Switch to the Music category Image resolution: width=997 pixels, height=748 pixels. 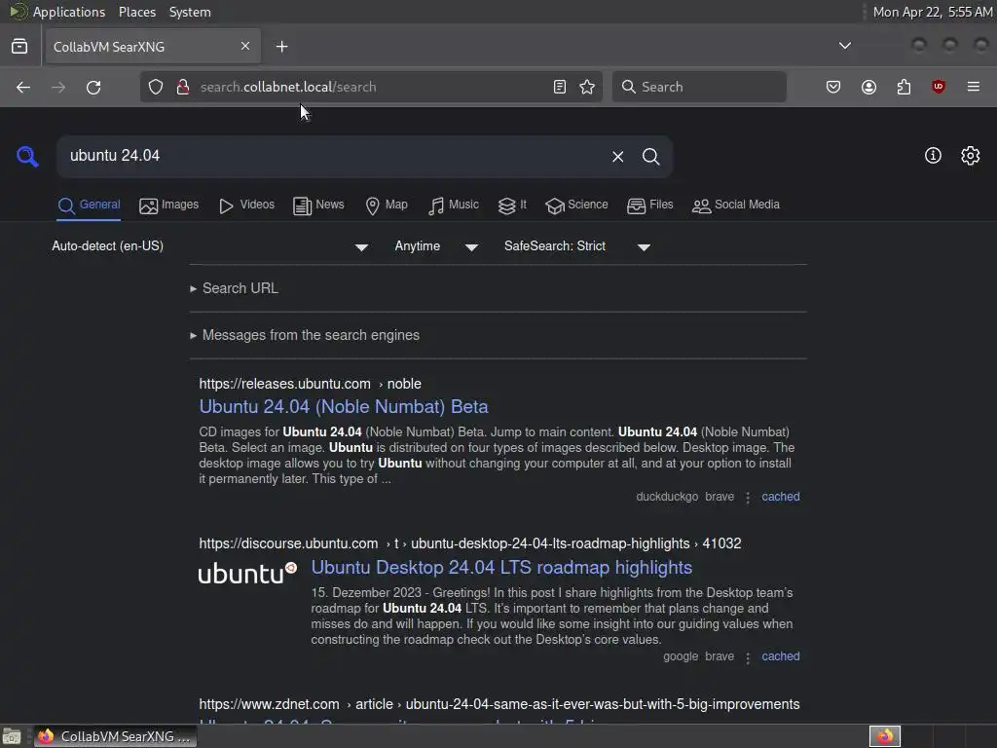click(454, 205)
